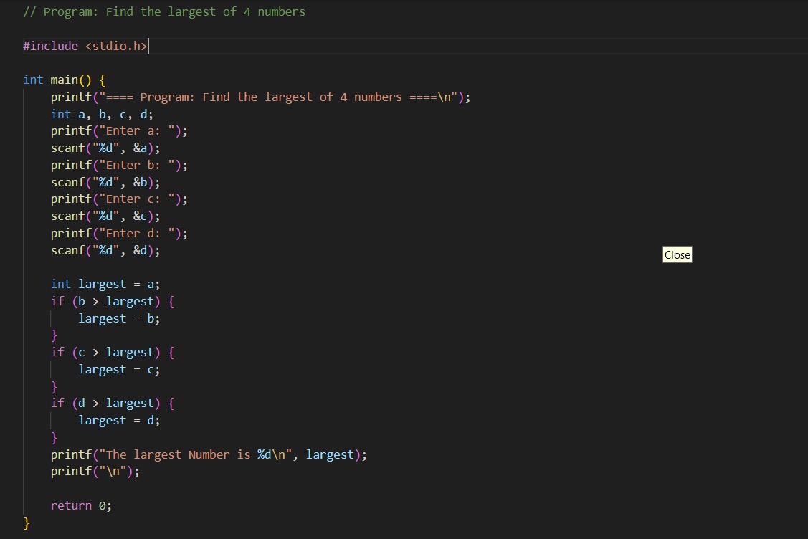The image size is (808, 539).
Task: Click the printf("Enter a: ") line
Action: tap(119, 131)
